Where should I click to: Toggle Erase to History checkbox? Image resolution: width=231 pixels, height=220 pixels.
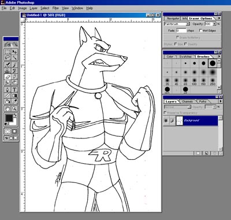pyautogui.click(x=177, y=37)
